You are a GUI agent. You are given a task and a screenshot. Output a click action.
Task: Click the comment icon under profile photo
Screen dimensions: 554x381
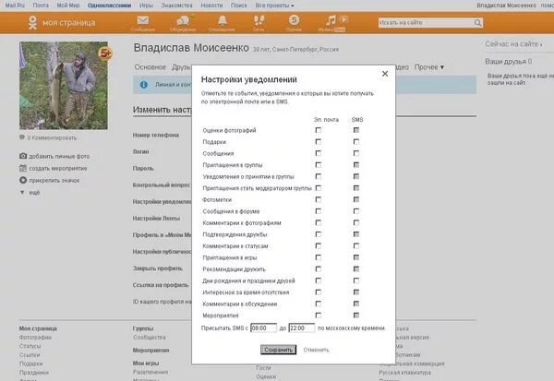22,137
